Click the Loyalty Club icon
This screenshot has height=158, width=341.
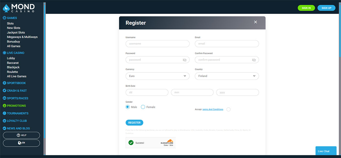coord(4,121)
